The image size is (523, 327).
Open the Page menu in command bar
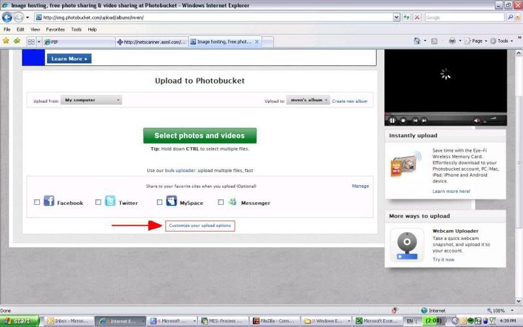pos(476,41)
